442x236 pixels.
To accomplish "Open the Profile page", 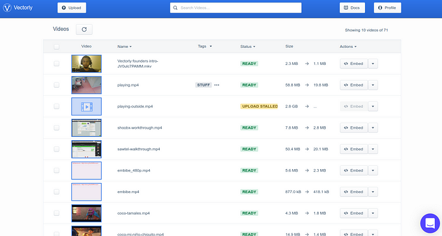I will coord(387,8).
